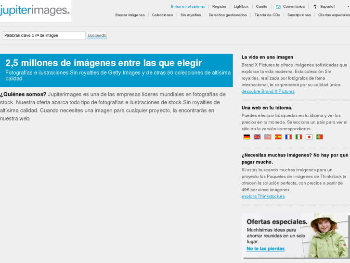Click the envelope icon beside Comentarios
This screenshot has width=350, height=263.
point(278,7)
